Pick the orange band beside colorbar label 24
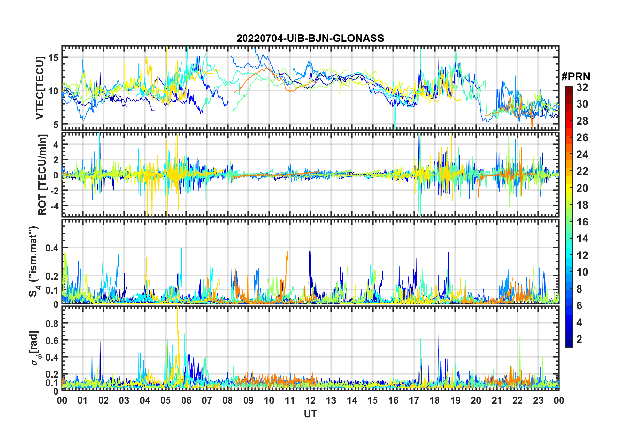The image size is (621, 434). pyautogui.click(x=569, y=154)
